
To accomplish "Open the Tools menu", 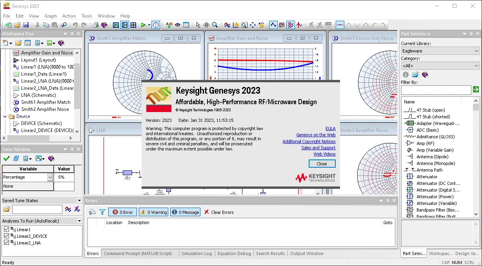I will click(87, 16).
